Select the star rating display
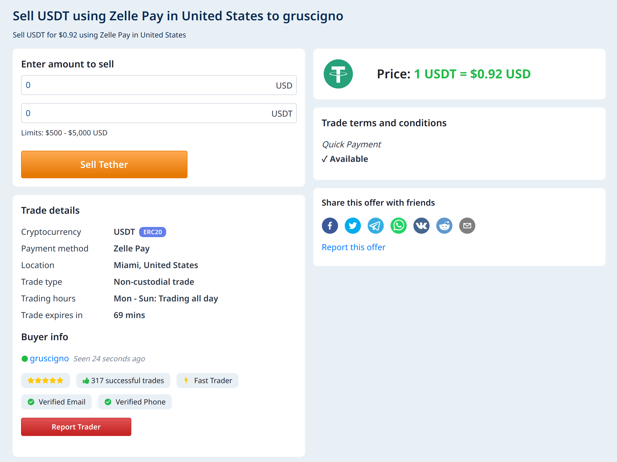Viewport: 617px width, 462px height. (x=46, y=381)
